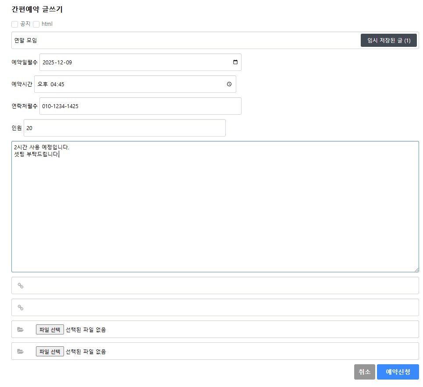Click the 예약일 date input field
The height and width of the screenshot is (387, 423).
(132, 62)
